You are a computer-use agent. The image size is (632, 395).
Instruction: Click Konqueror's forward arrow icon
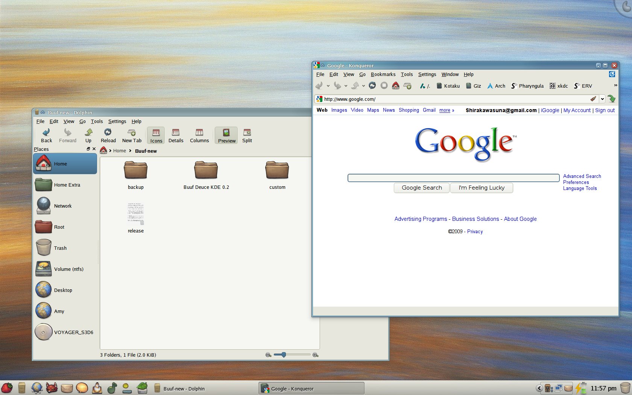click(337, 86)
